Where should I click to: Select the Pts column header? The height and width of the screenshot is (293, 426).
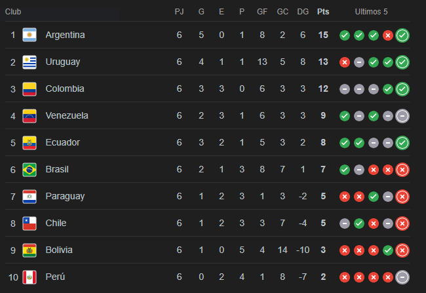pos(323,12)
